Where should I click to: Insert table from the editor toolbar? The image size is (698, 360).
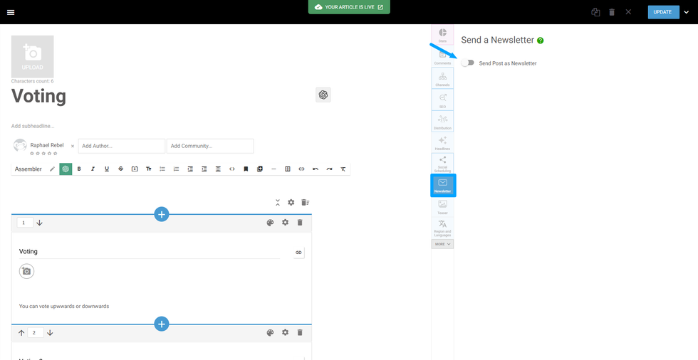[288, 169]
